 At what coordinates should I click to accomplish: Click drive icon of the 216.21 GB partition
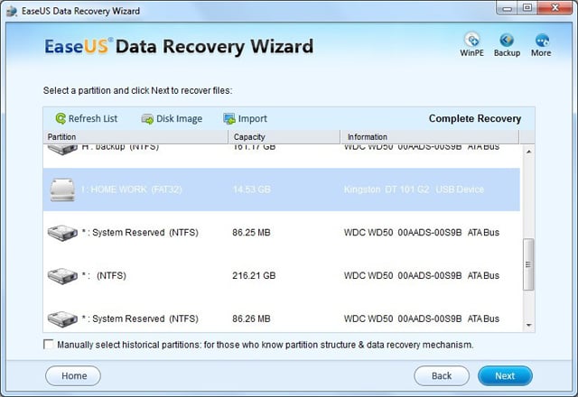point(62,276)
